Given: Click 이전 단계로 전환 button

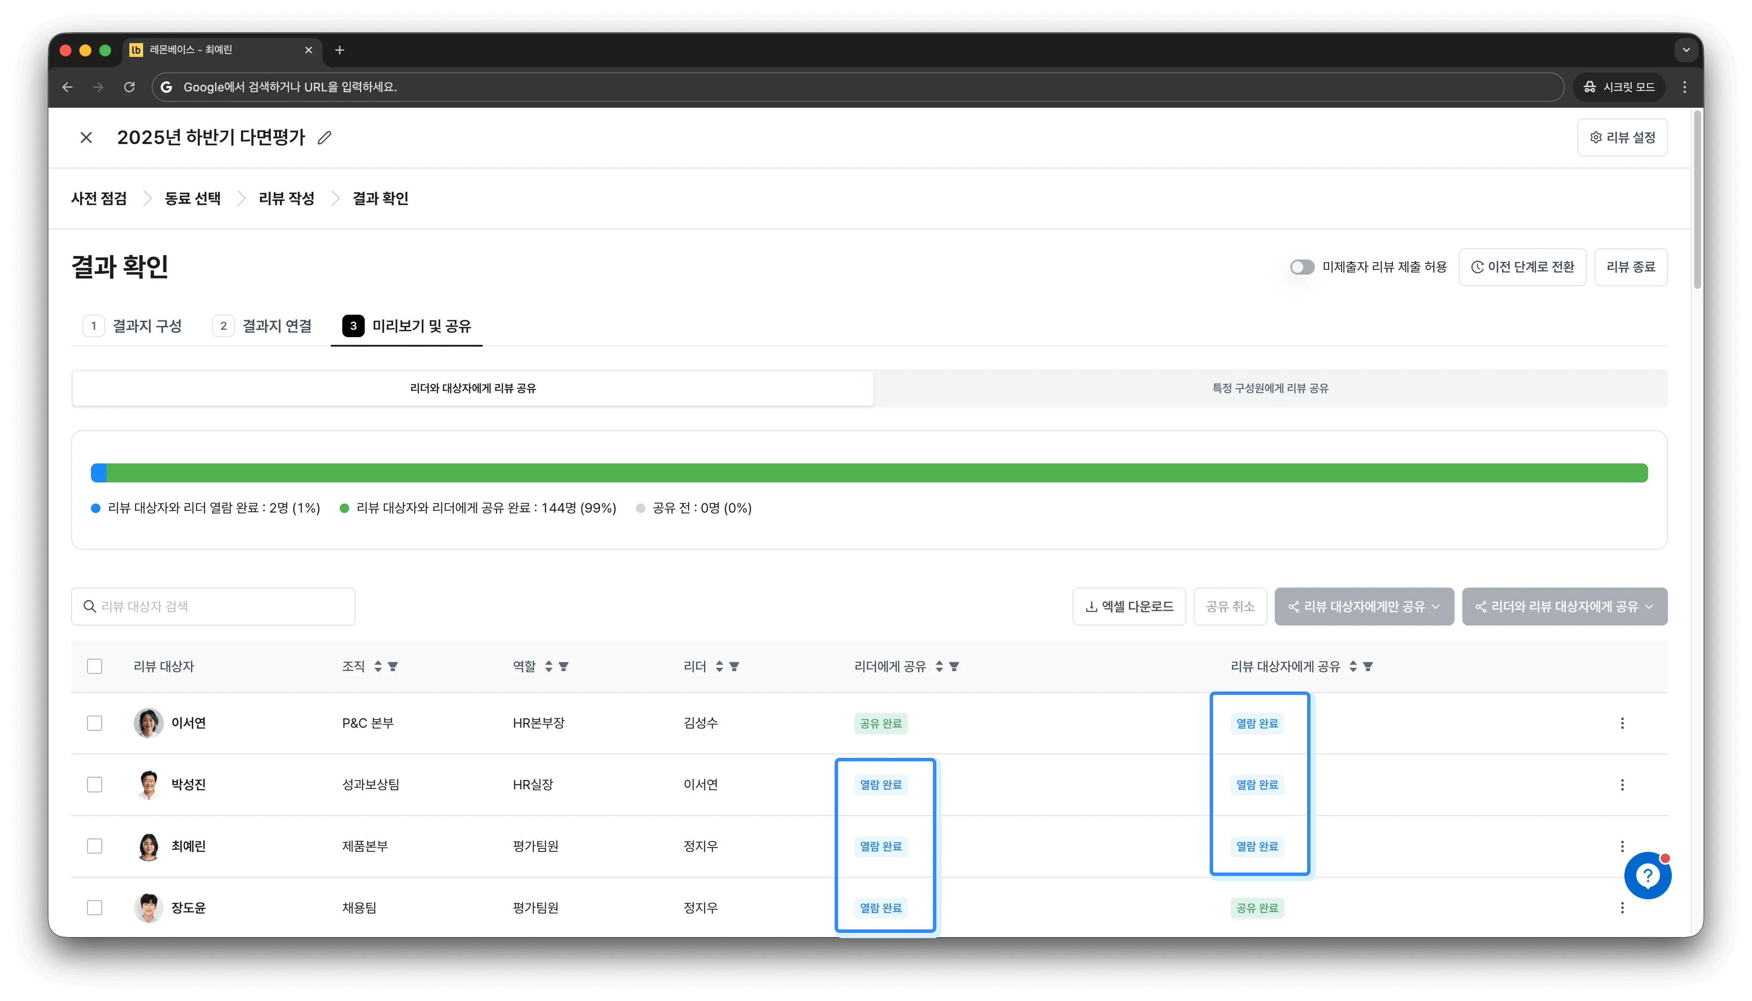Looking at the screenshot, I should pos(1522,267).
